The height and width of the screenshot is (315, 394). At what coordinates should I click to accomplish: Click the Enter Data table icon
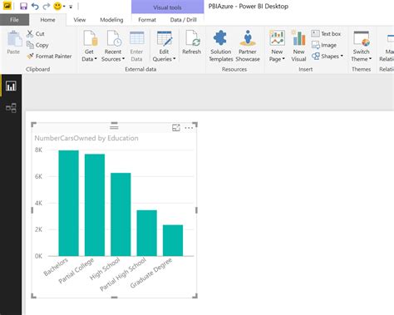137,38
